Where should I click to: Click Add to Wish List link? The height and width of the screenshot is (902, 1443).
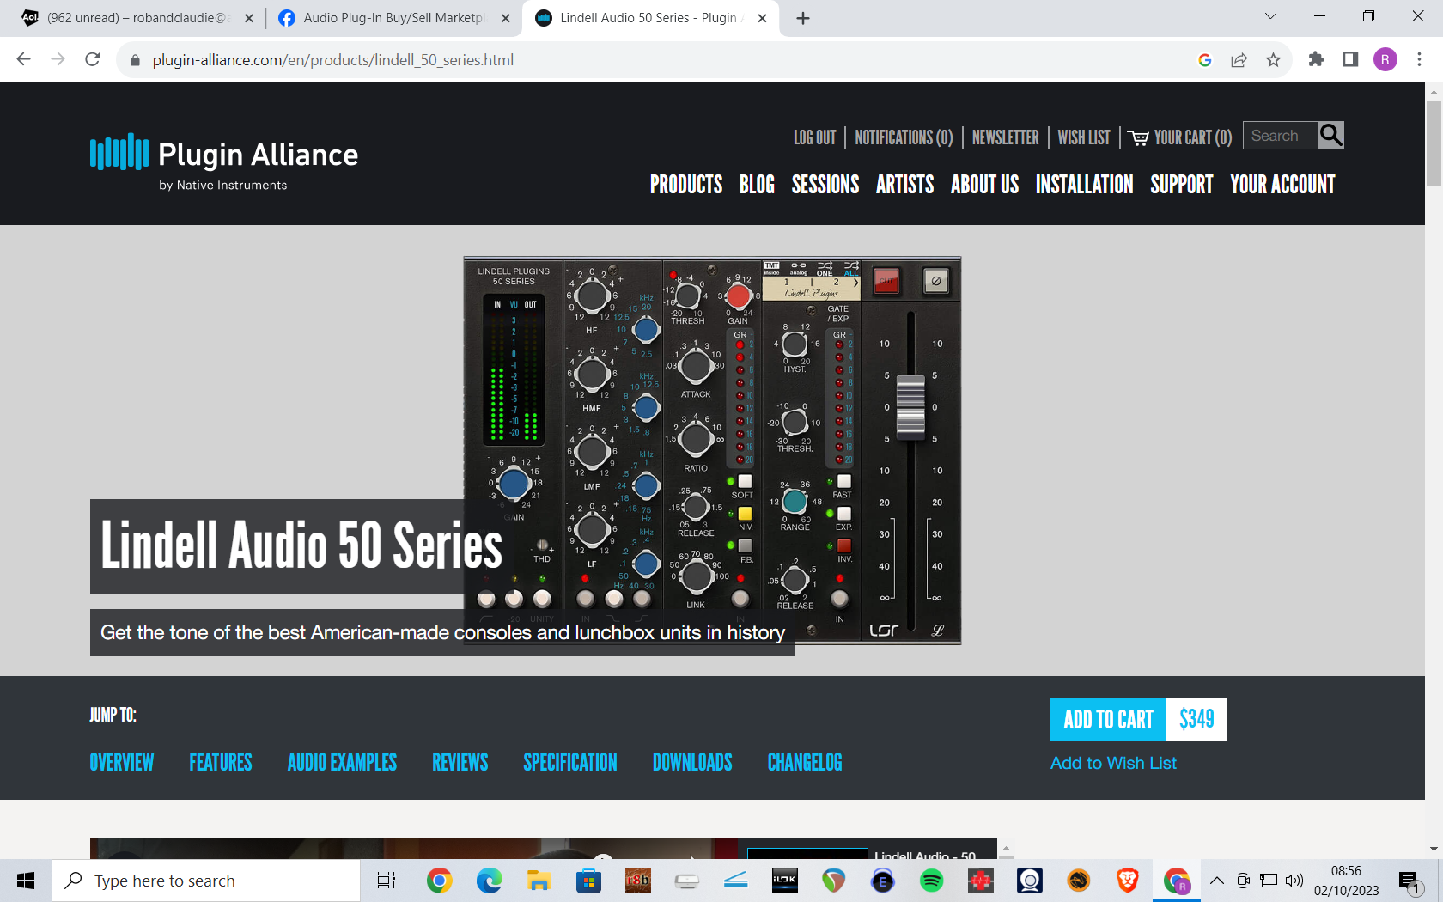(1113, 763)
